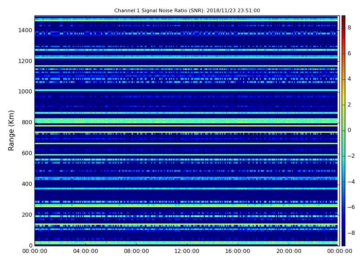Click the colorbar label 6
Image resolution: width=363 pixels, height=272 pixels.
tap(349, 53)
